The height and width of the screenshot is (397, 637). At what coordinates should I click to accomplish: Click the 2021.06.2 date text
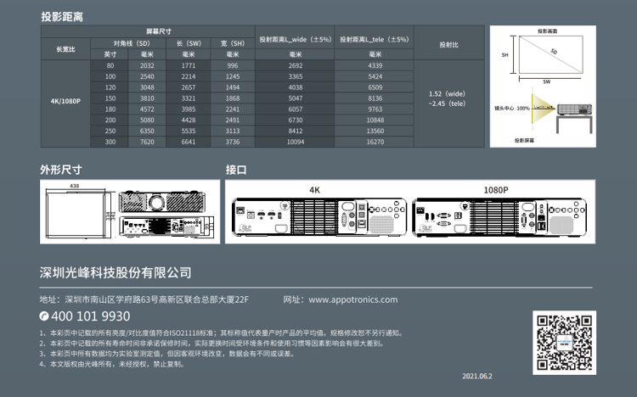coord(477,376)
